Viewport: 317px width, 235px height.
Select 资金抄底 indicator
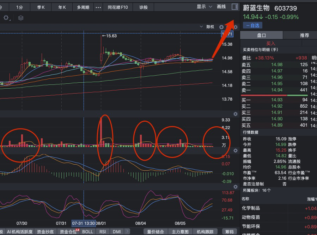45,231
